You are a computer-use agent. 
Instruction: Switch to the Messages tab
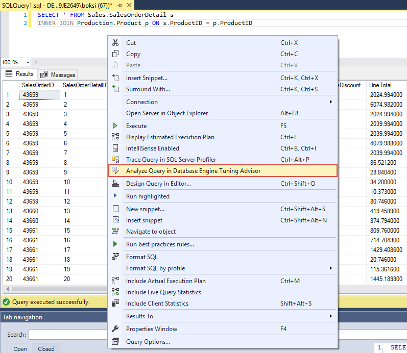pos(58,74)
